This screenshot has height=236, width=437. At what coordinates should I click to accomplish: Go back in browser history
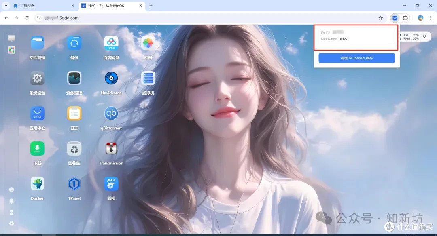(6, 18)
